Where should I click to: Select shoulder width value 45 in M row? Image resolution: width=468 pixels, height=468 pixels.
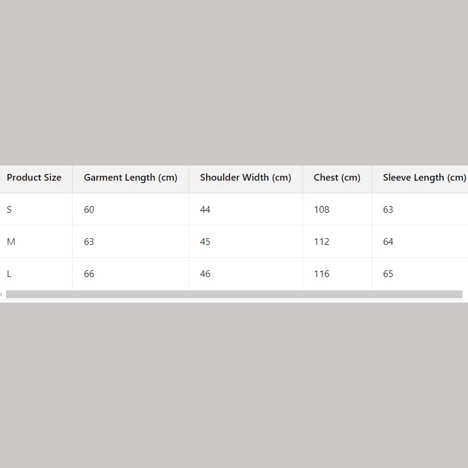pos(205,242)
